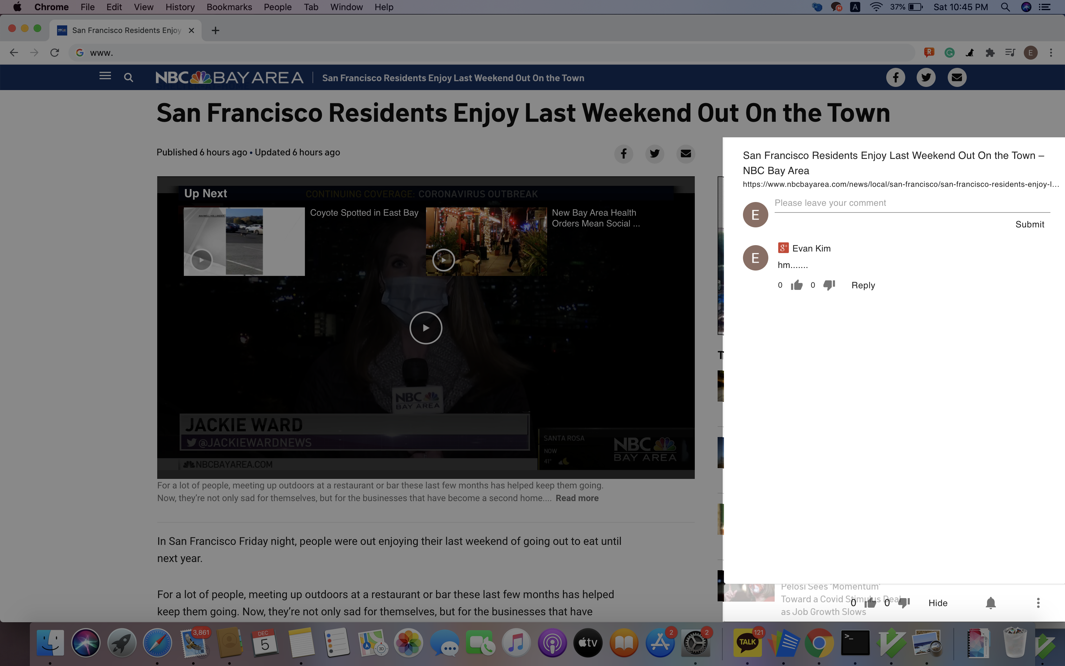This screenshot has height=666, width=1065.
Task: Play the main Jackie Ward video
Action: (x=426, y=328)
